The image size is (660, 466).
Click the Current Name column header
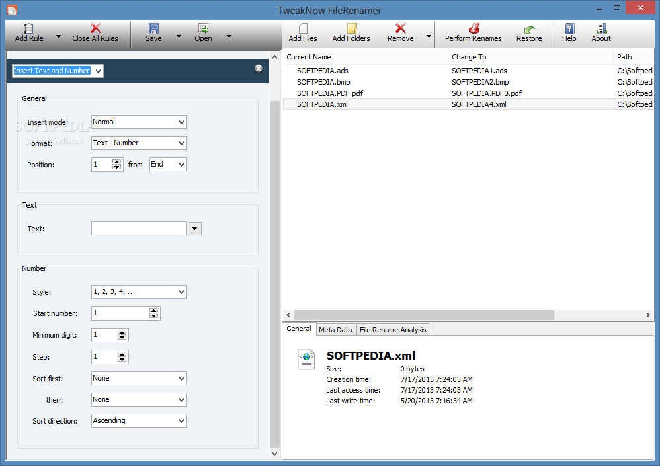[365, 57]
